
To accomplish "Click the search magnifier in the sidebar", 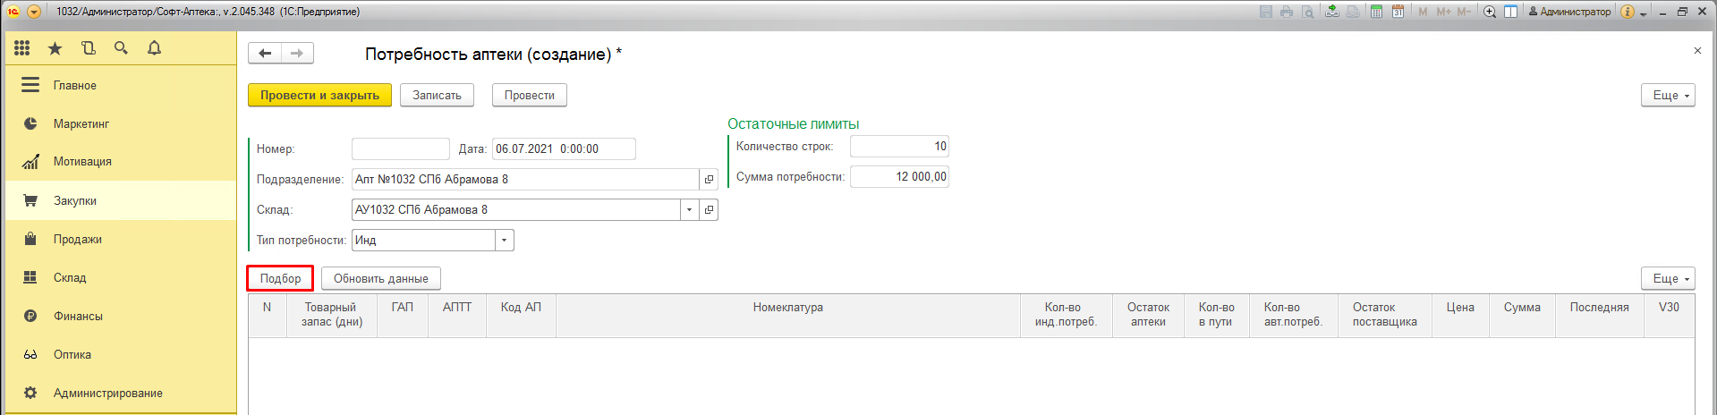I will pyautogui.click(x=122, y=48).
